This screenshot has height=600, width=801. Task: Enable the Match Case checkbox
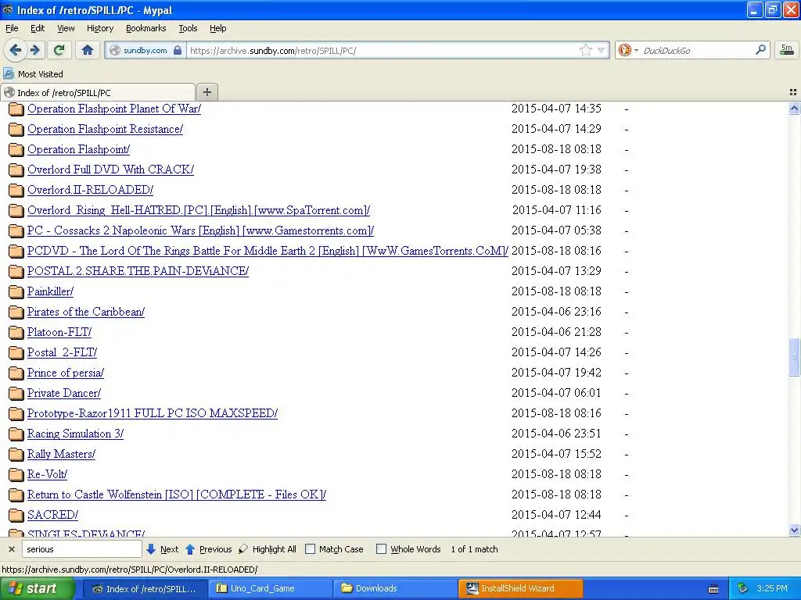click(x=310, y=549)
